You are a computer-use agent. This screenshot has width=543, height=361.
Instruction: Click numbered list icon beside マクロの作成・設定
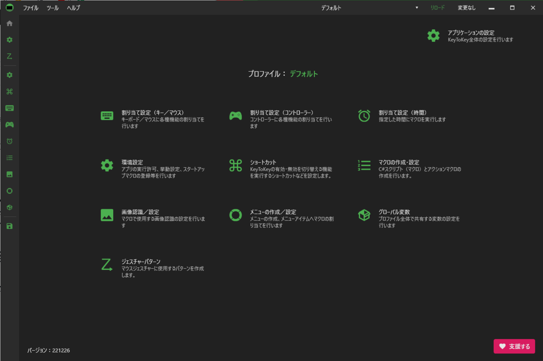pyautogui.click(x=364, y=165)
